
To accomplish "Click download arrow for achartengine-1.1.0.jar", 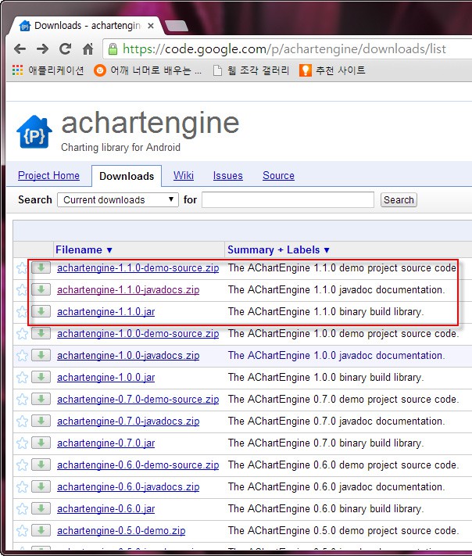I will 41,312.
